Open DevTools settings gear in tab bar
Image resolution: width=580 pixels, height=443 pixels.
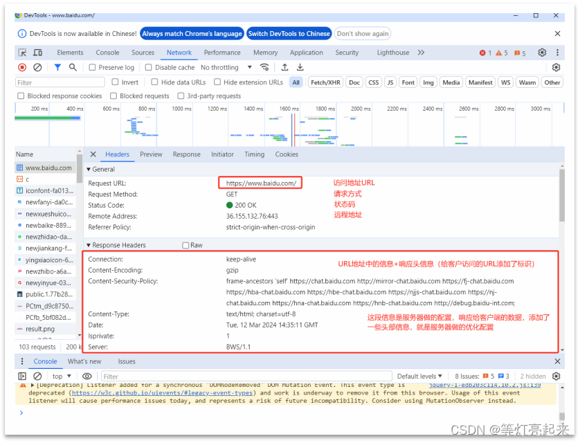click(542, 53)
